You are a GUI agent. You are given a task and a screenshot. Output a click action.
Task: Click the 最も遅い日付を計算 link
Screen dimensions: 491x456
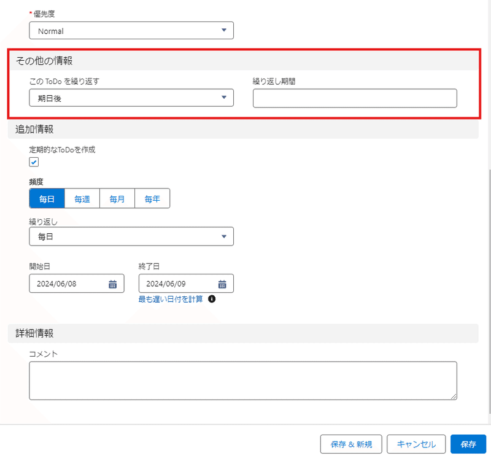[x=171, y=299]
